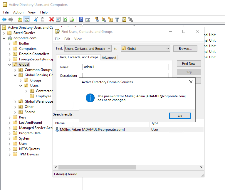
Task: Collapse the corporate.com domain node
Action: (4, 38)
